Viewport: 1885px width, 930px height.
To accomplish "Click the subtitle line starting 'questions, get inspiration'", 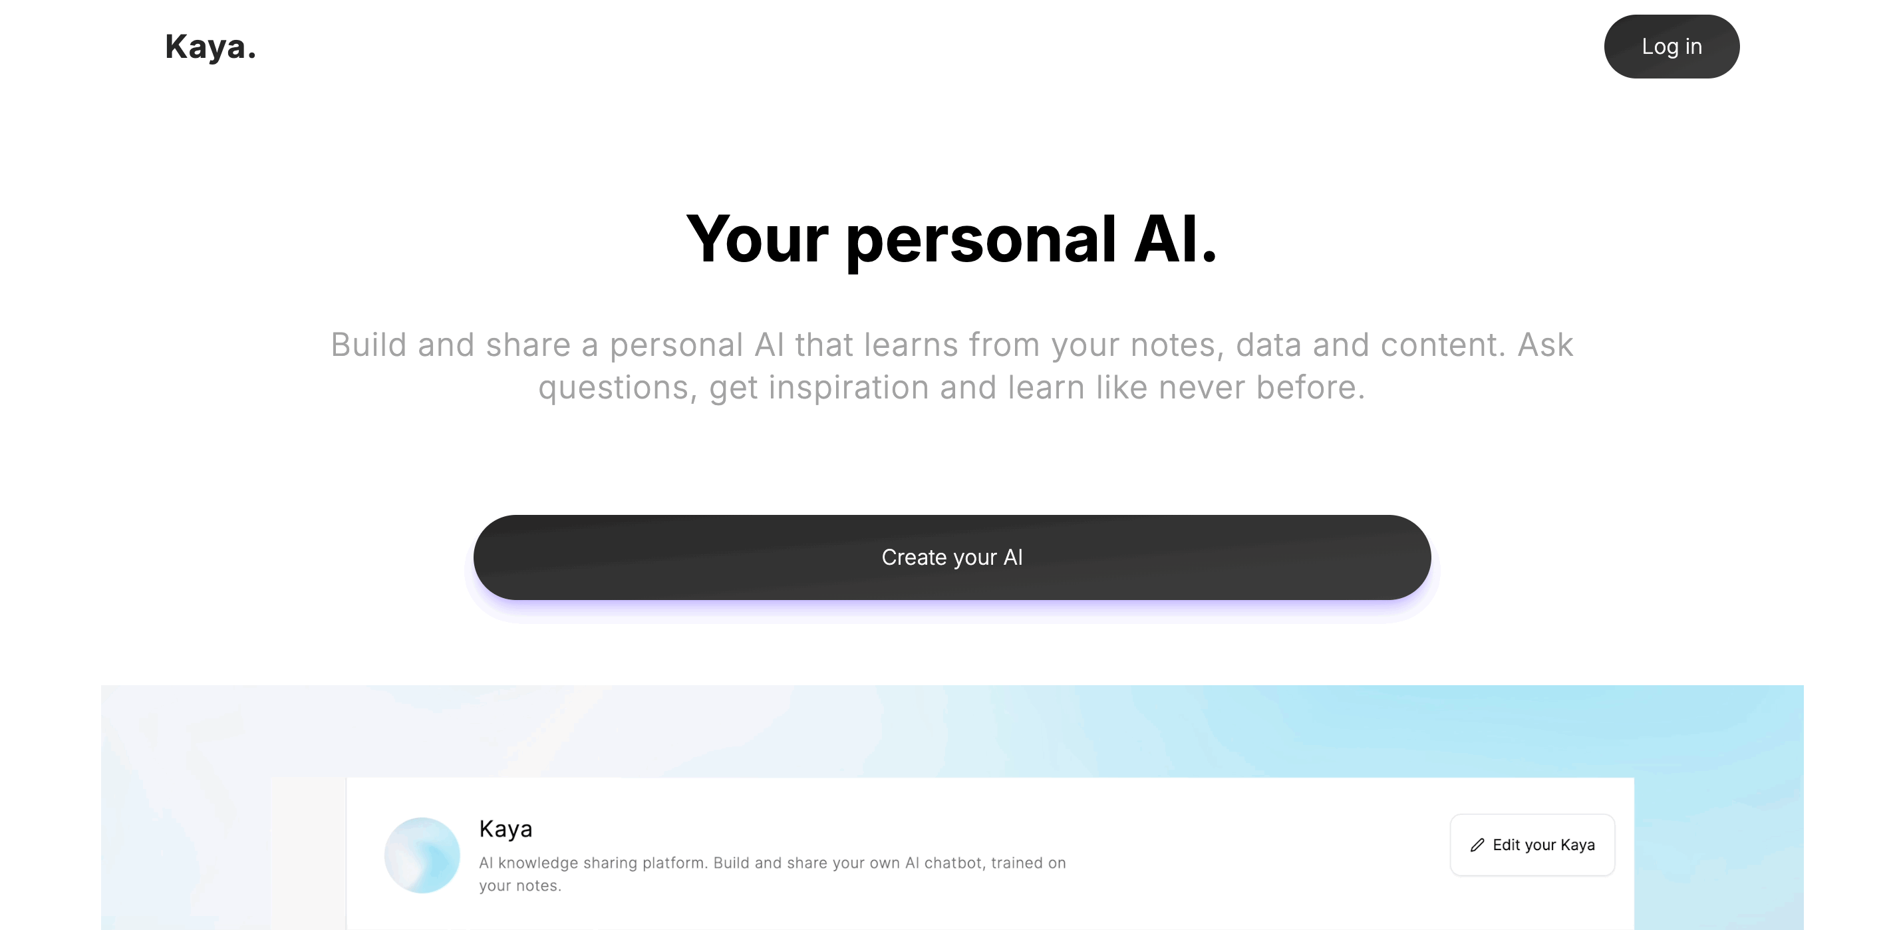I will [951, 388].
